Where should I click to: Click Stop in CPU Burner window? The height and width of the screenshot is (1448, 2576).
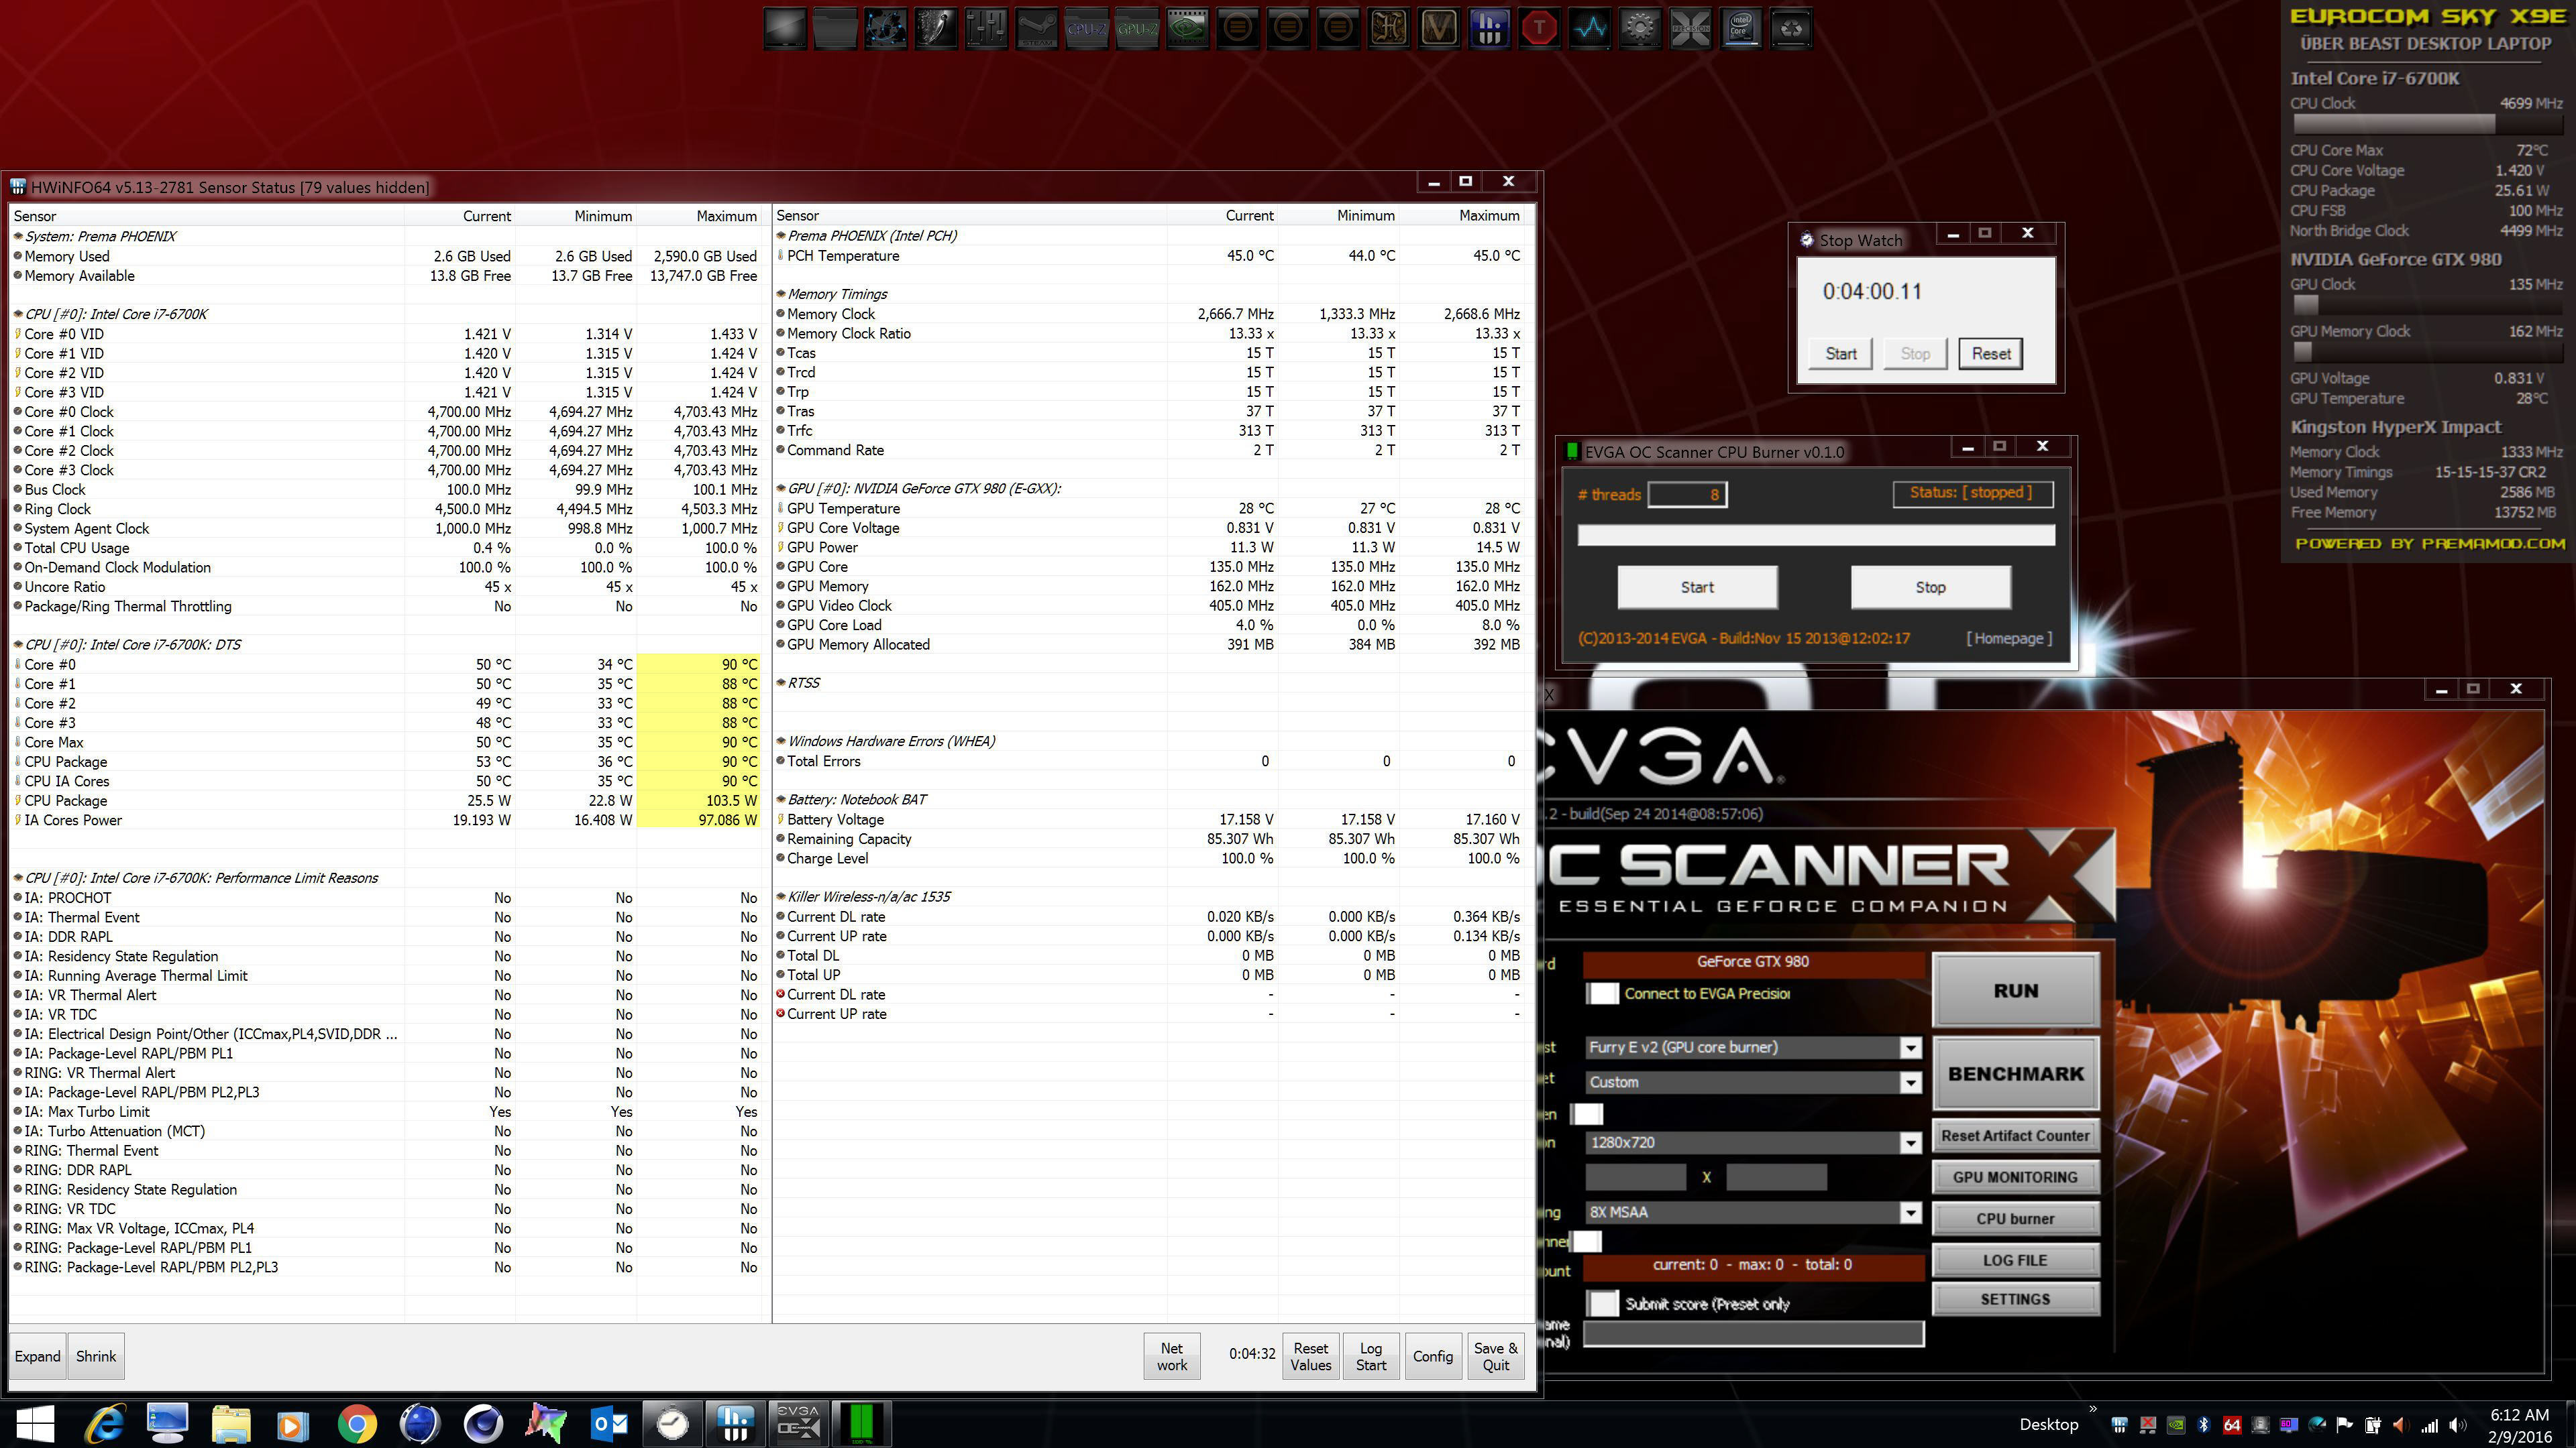click(1930, 588)
